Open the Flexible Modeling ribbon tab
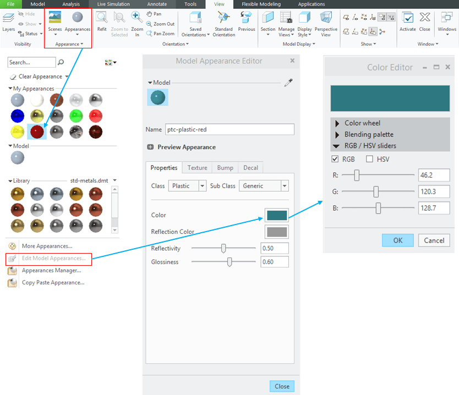Screen dimensions: 459x395 click(261, 4)
